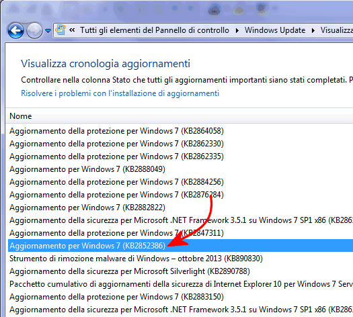Screen dimensions: 353x317
Task: Open the recent pages dropdown arrow
Action: coord(48,31)
